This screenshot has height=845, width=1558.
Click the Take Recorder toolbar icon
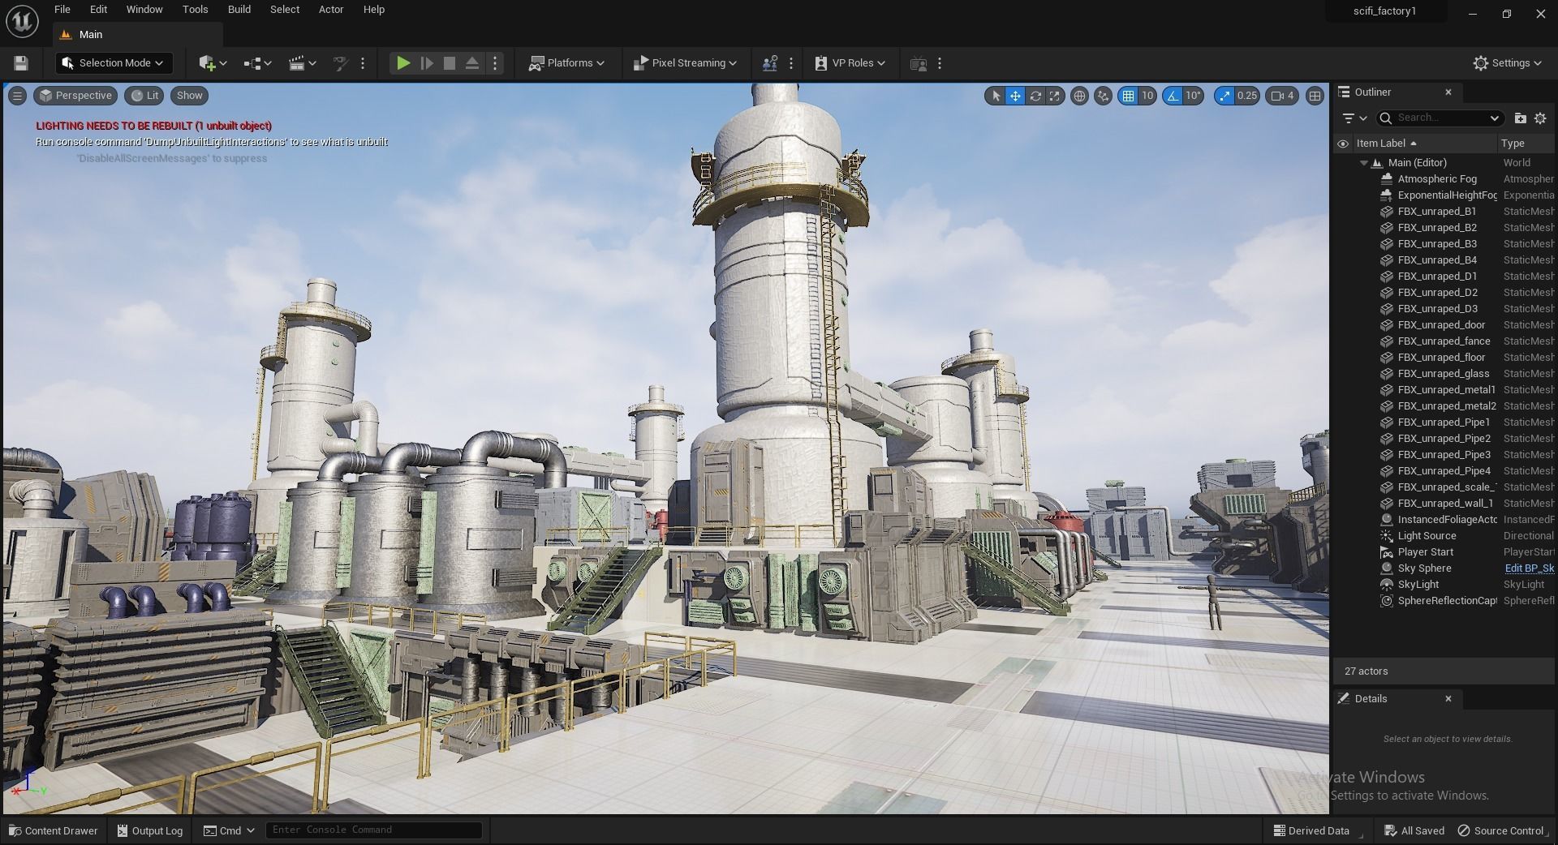[x=919, y=63]
